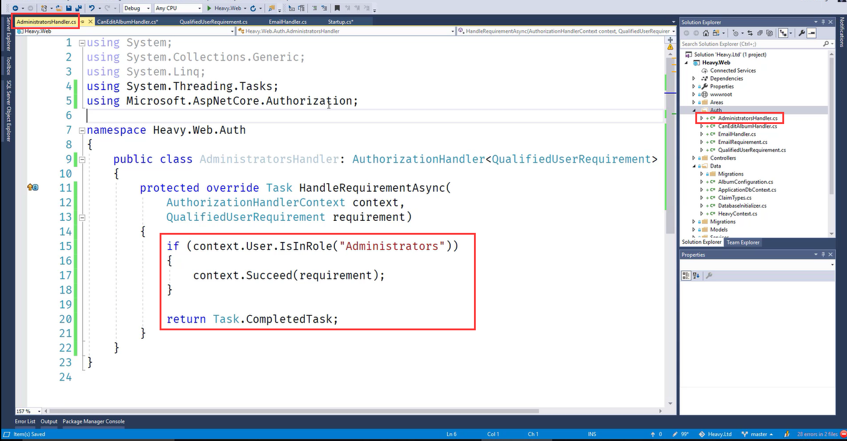Toggle the bookmark icon in the toolbar
847x441 pixels.
pyautogui.click(x=337, y=8)
